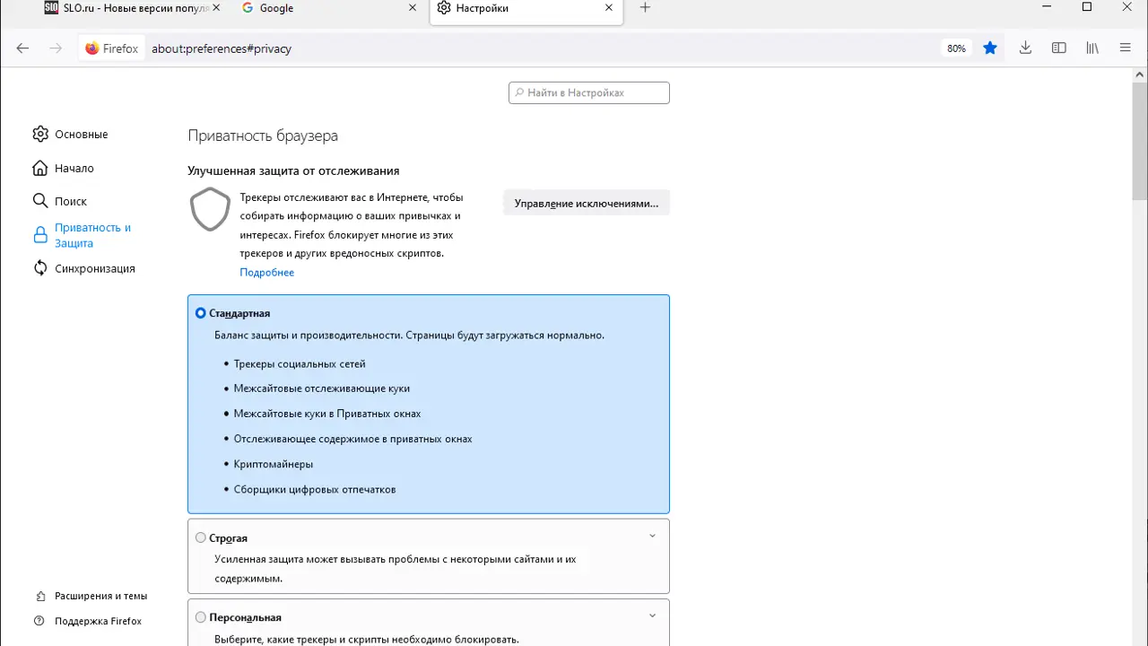Image resolution: width=1148 pixels, height=646 pixels.
Task: Open the hamburger application menu
Action: pos(1126,48)
